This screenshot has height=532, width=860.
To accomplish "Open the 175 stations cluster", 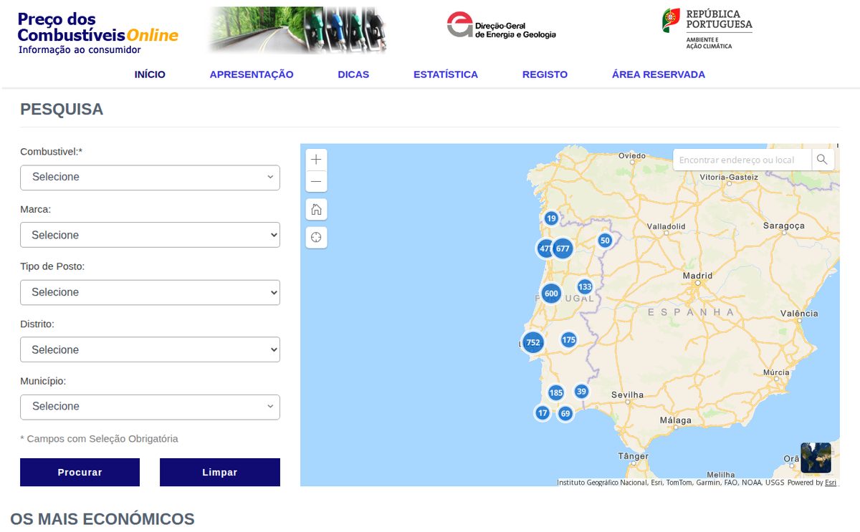I will 569,339.
